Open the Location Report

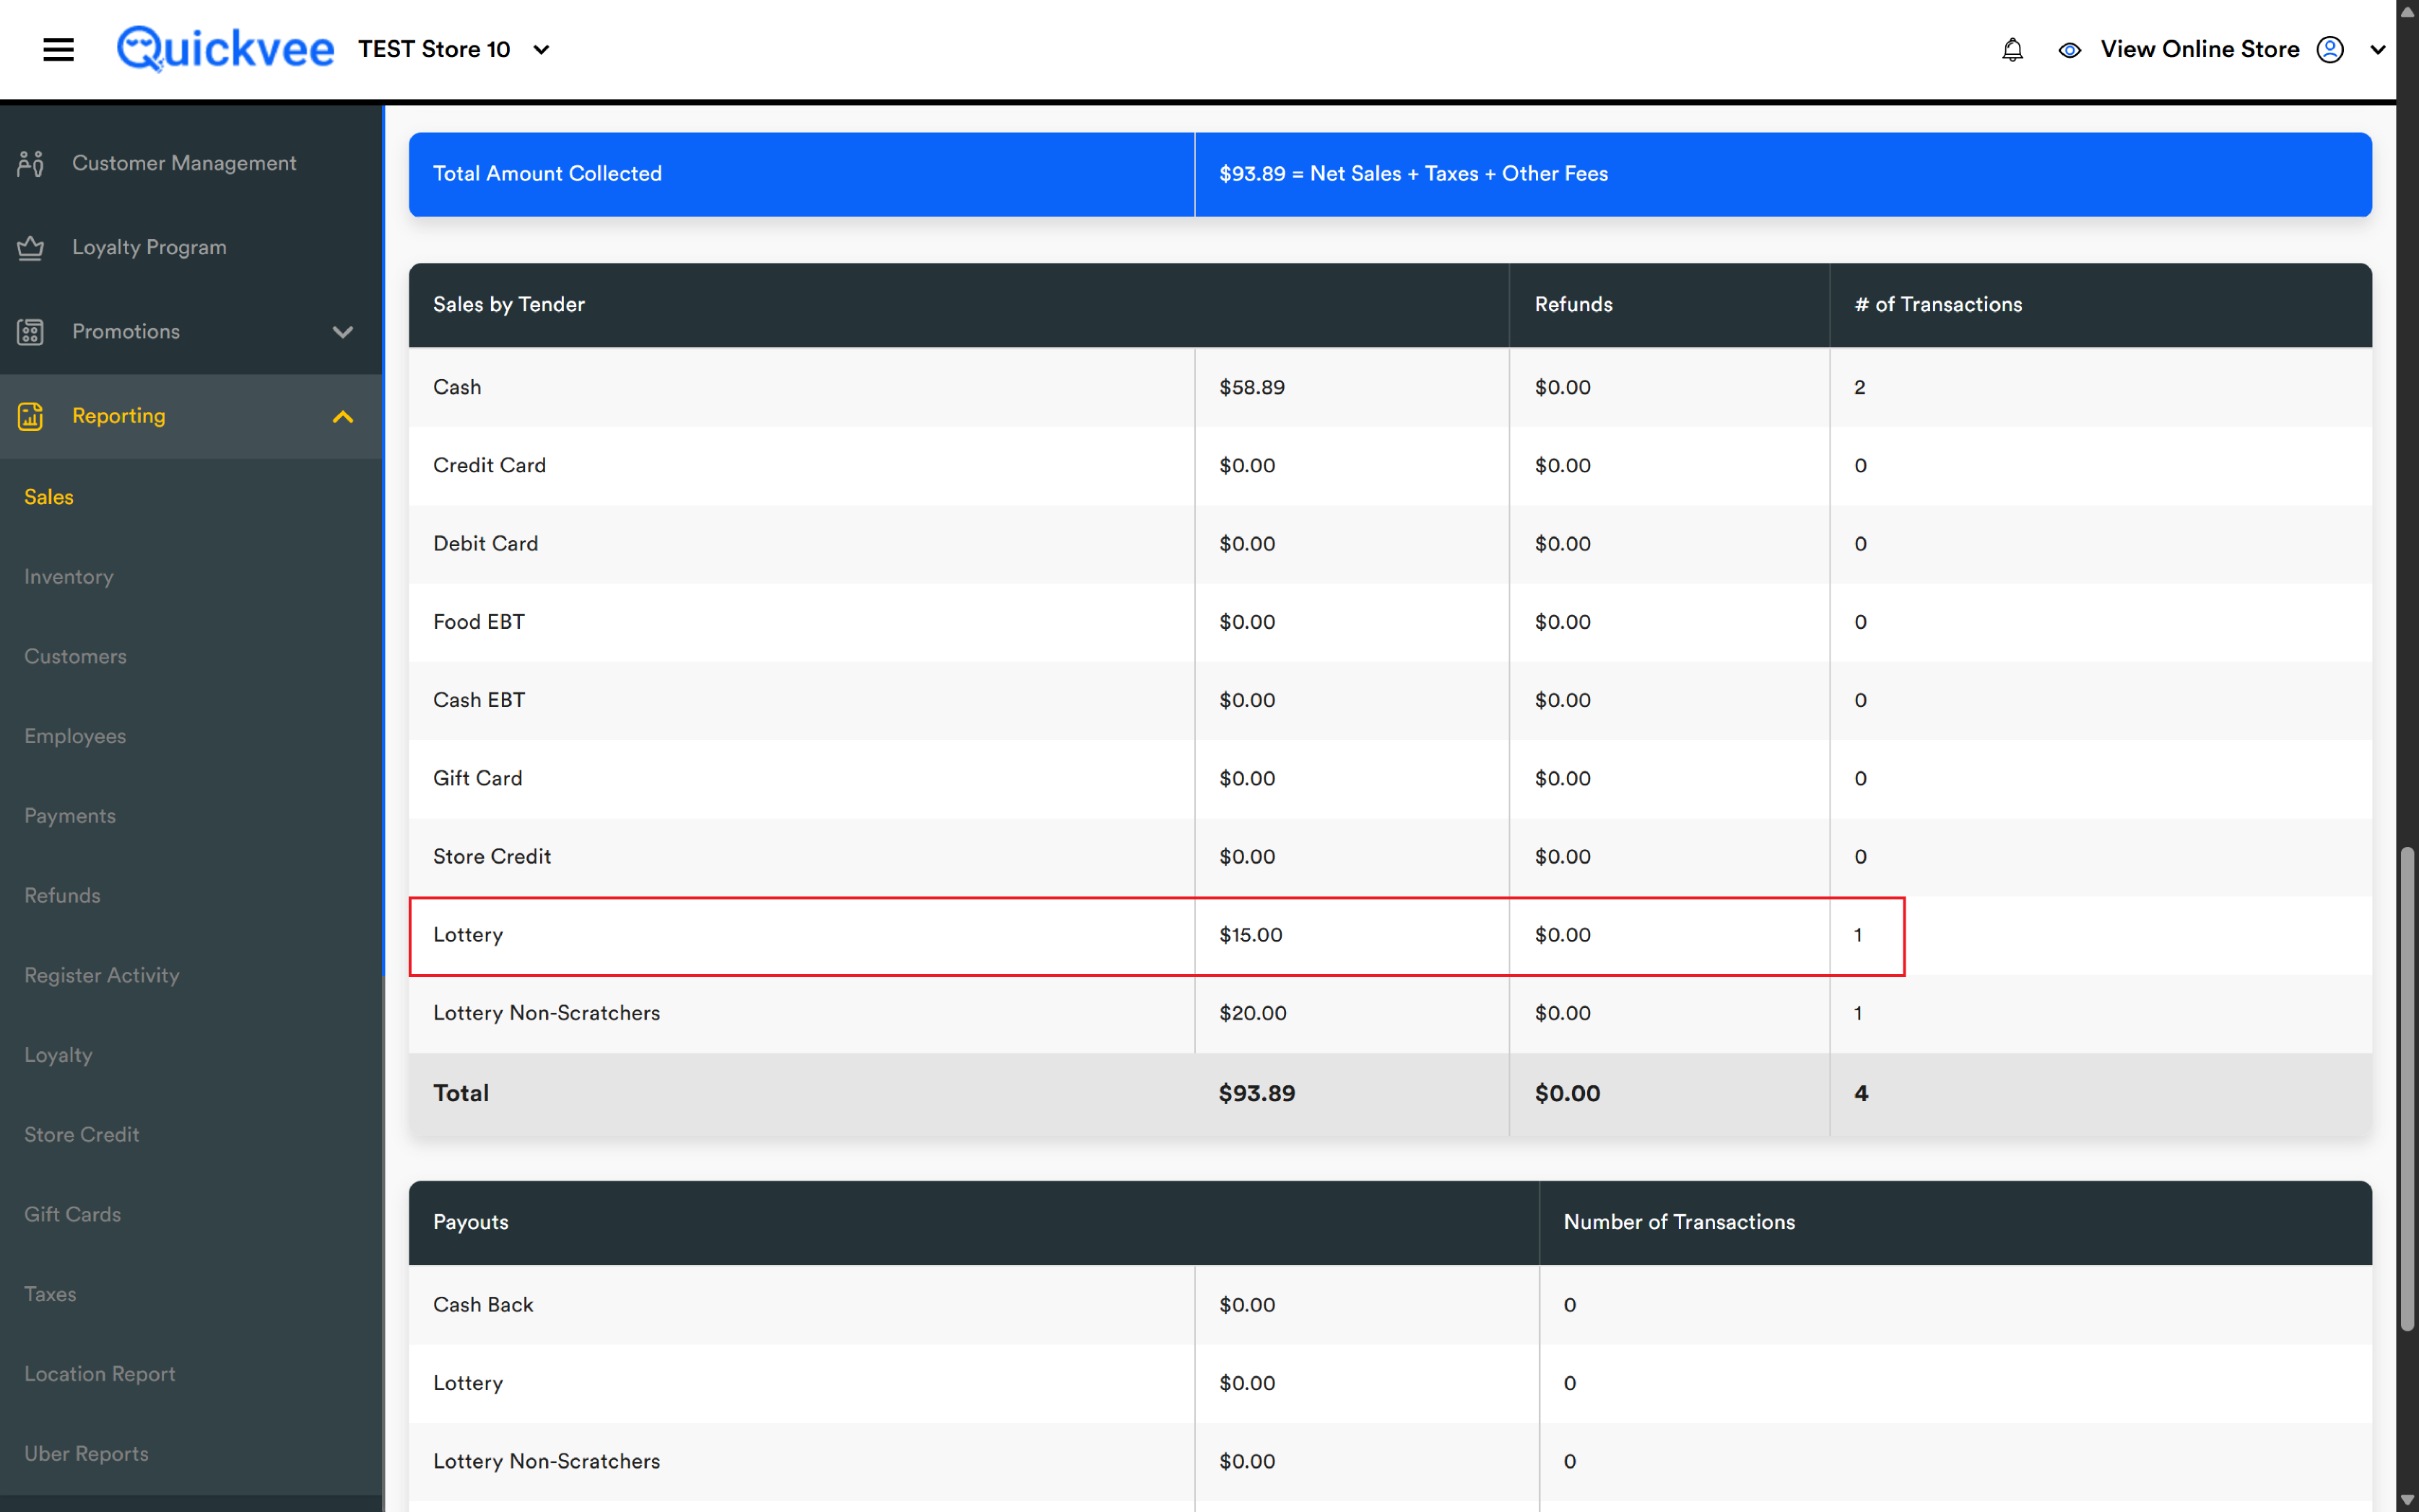click(x=100, y=1374)
